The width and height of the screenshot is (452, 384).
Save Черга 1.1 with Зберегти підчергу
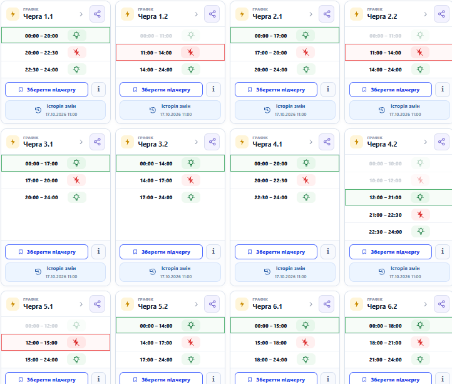pos(47,90)
